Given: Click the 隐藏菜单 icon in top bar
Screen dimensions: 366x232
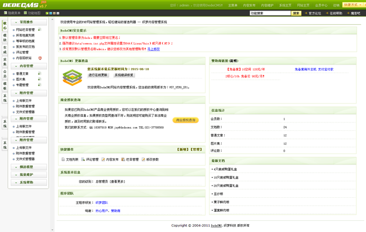Looking at the screenshot, I should click(5, 13).
